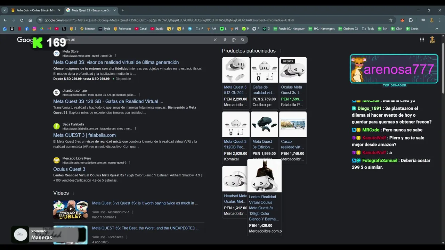The height and width of the screenshot is (250, 445).
Task: Open the Batman Lentes Realidad Virtual product image
Action: coord(264,176)
